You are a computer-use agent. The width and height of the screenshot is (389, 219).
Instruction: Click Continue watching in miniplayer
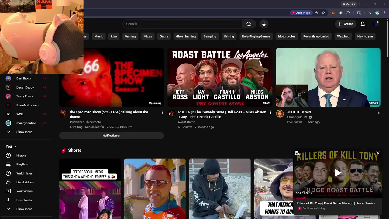click(313, 209)
